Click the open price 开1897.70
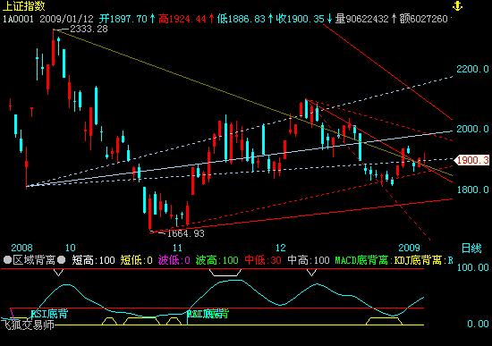 tap(123, 19)
